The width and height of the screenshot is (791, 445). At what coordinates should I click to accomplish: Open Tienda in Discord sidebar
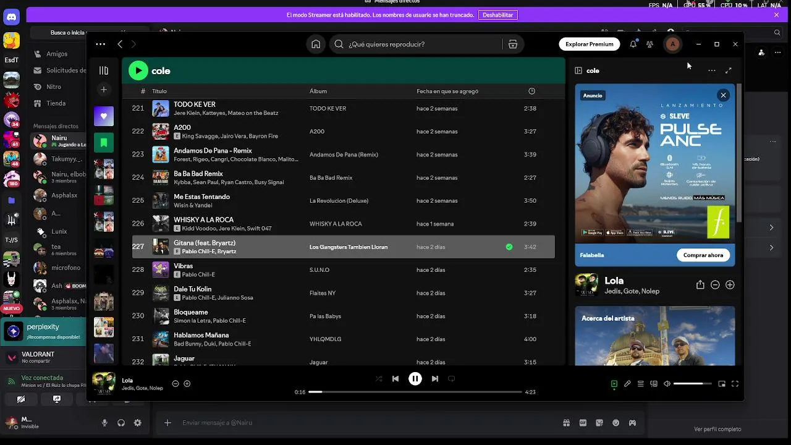tap(56, 103)
